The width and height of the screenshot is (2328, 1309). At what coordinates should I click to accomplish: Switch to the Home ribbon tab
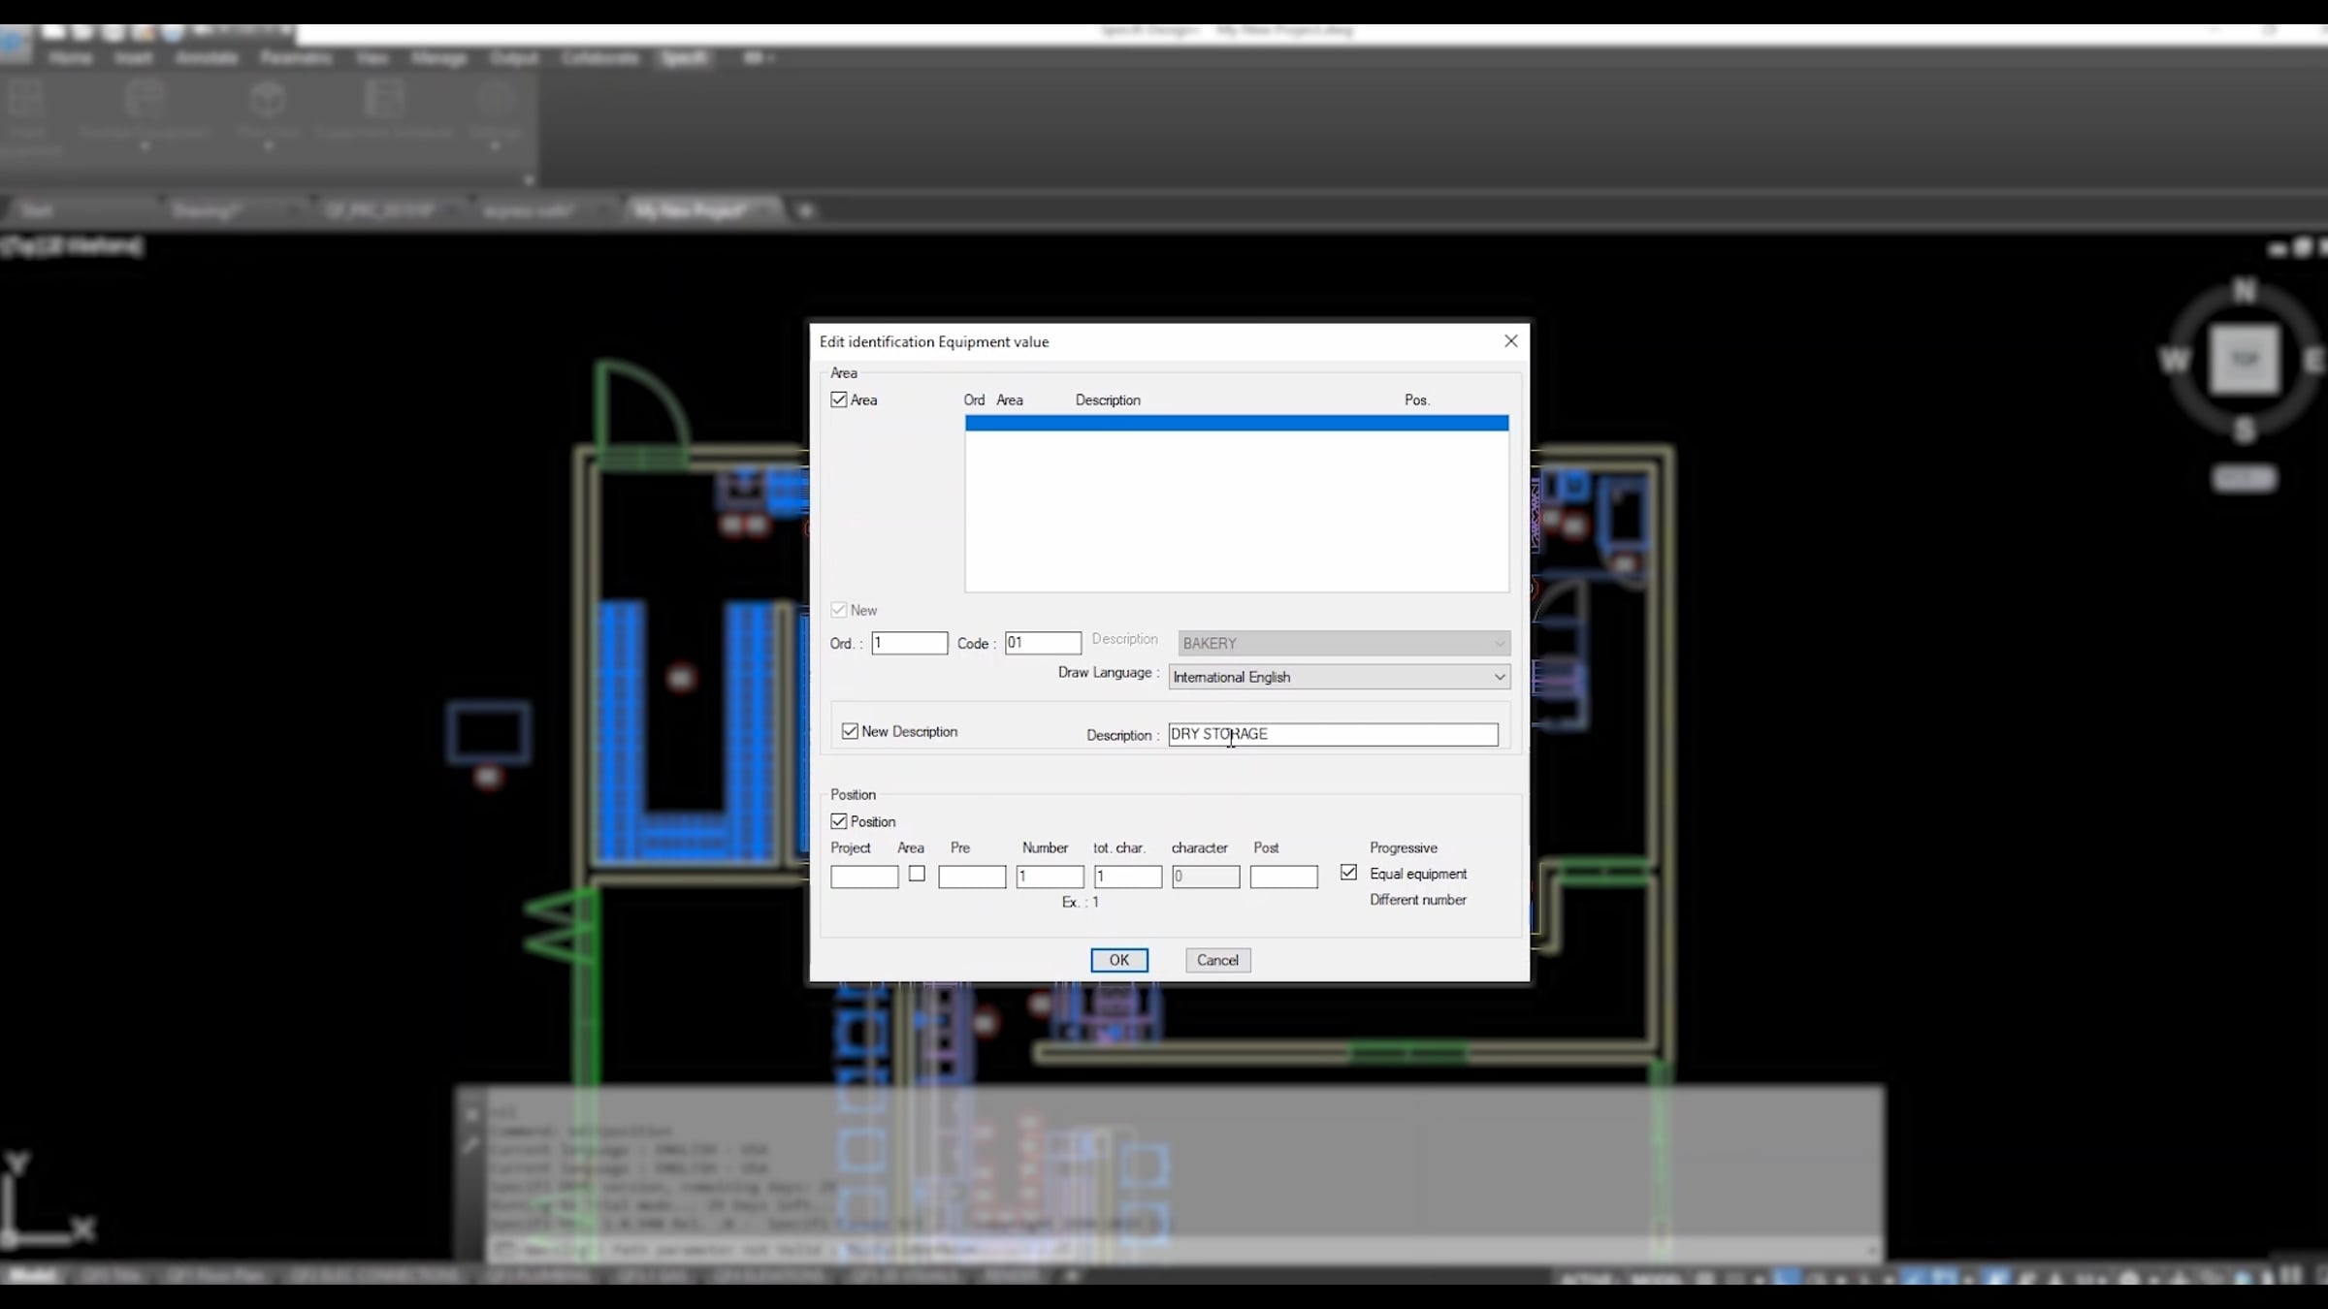tap(70, 58)
